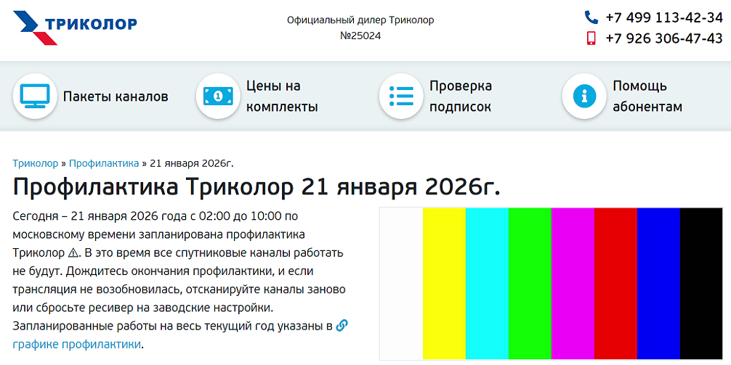Open Цены на комплекты menu item
Screen dimensions: 731x365
[x=282, y=97]
